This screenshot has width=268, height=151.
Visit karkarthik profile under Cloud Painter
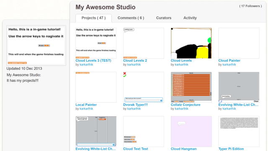(x=229, y=65)
